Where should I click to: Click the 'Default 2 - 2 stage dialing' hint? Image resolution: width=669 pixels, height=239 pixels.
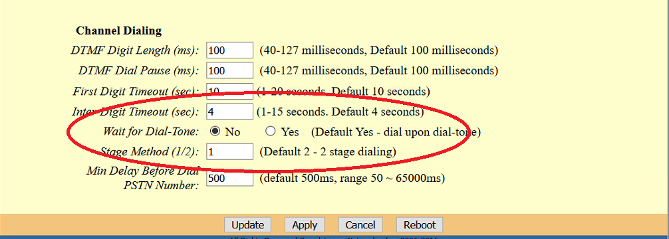click(x=328, y=151)
